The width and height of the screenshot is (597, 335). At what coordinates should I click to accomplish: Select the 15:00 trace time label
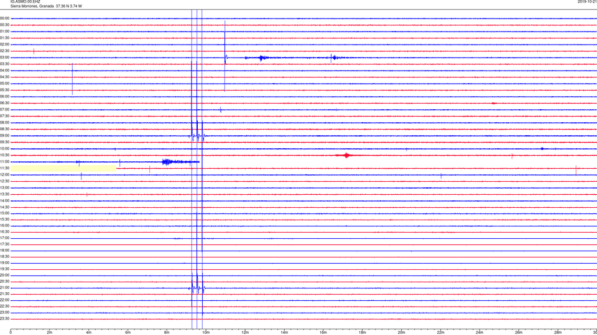click(4, 213)
